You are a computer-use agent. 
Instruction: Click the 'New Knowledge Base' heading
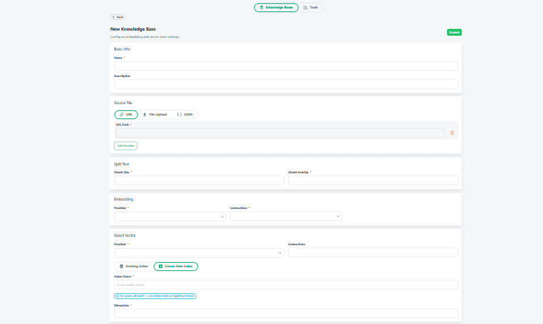tap(133, 29)
